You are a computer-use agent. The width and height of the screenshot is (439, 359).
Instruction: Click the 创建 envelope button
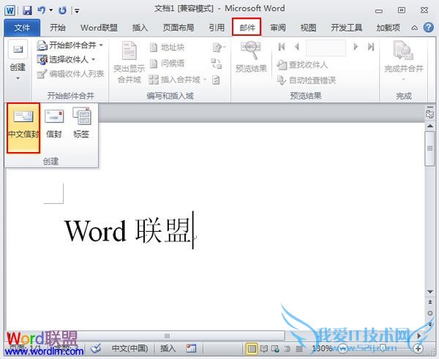coord(18,60)
